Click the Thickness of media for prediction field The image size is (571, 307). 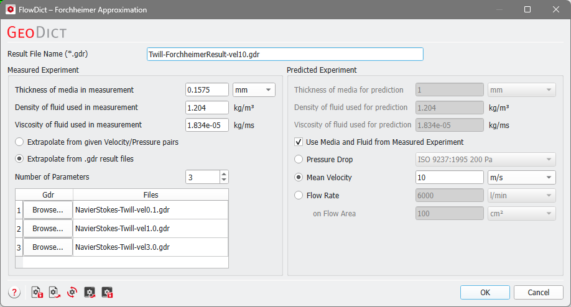pyautogui.click(x=449, y=90)
